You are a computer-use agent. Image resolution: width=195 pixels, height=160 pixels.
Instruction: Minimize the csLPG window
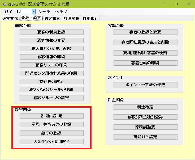[x=164, y=4]
